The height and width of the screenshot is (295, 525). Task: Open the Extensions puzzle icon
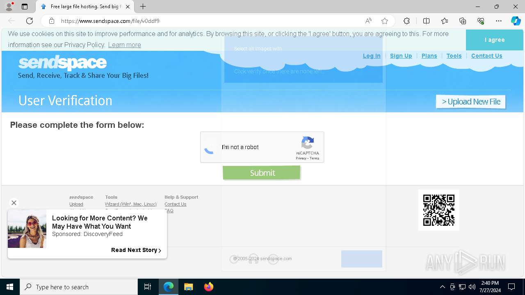coord(406,21)
